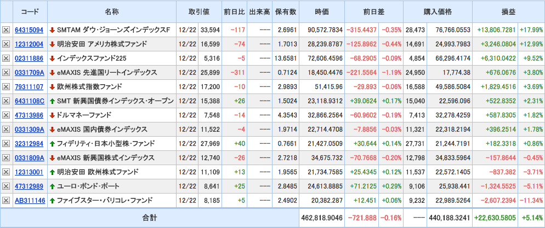The image size is (545, 228).
Task: Click the 出来高 column header
Action: pyautogui.click(x=259, y=11)
